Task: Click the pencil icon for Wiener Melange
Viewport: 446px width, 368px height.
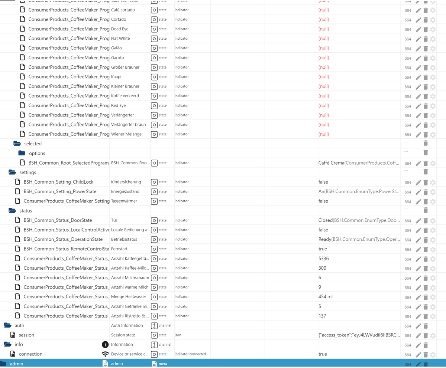Action: pyautogui.click(x=418, y=135)
